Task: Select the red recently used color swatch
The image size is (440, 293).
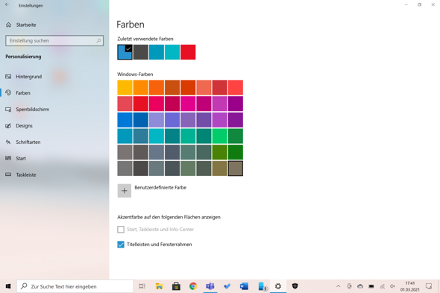Action: 188,52
